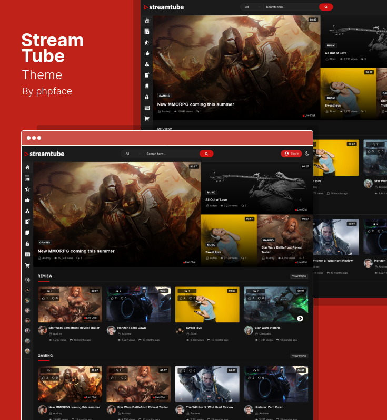
Task: Click red search button in back window
Action: pos(326,7)
